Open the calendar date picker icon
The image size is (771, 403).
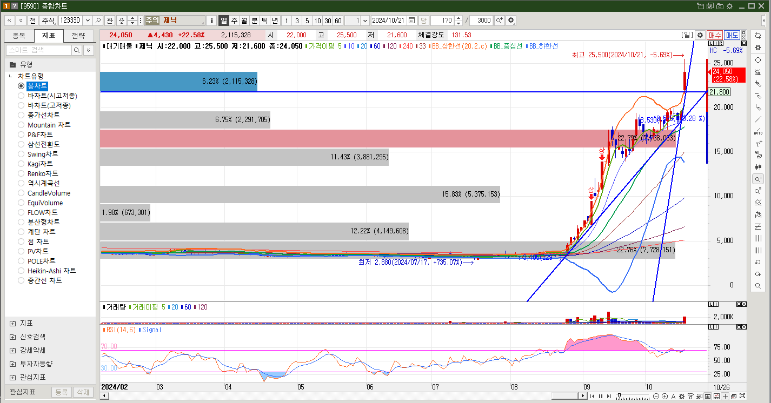pyautogui.click(x=412, y=20)
